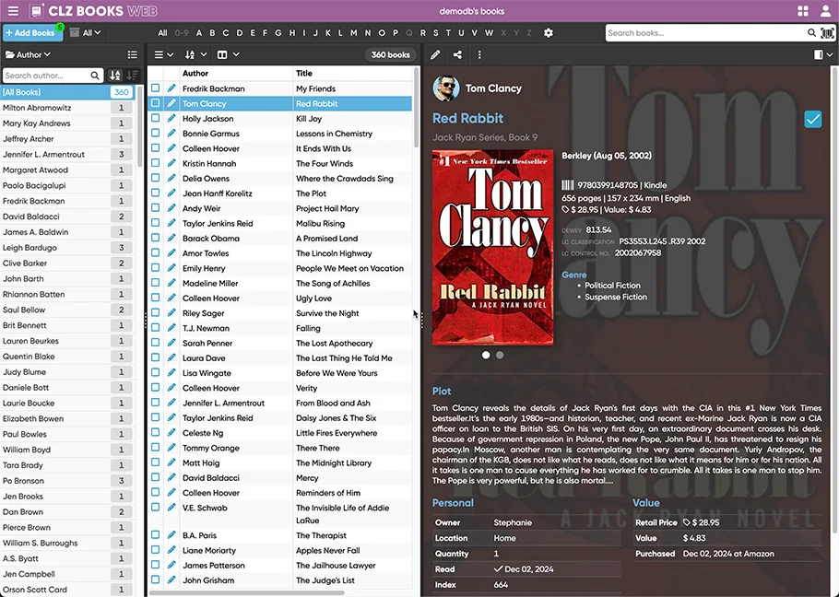
Task: Edit the Project Hail Mary row pencil
Action: tap(171, 208)
